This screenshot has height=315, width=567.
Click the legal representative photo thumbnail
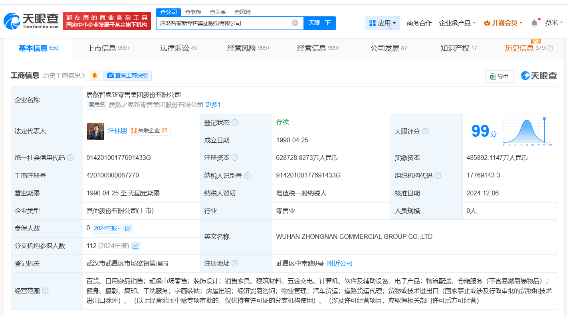[x=95, y=131]
